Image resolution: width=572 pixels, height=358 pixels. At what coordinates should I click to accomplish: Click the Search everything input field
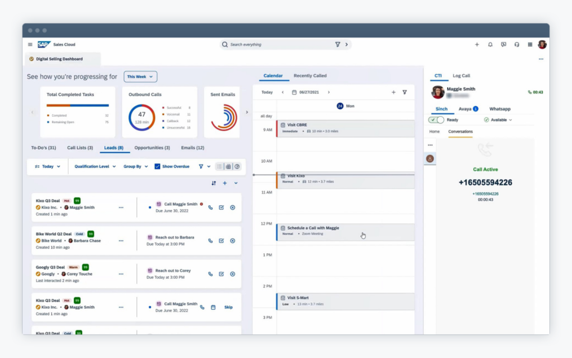(281, 44)
